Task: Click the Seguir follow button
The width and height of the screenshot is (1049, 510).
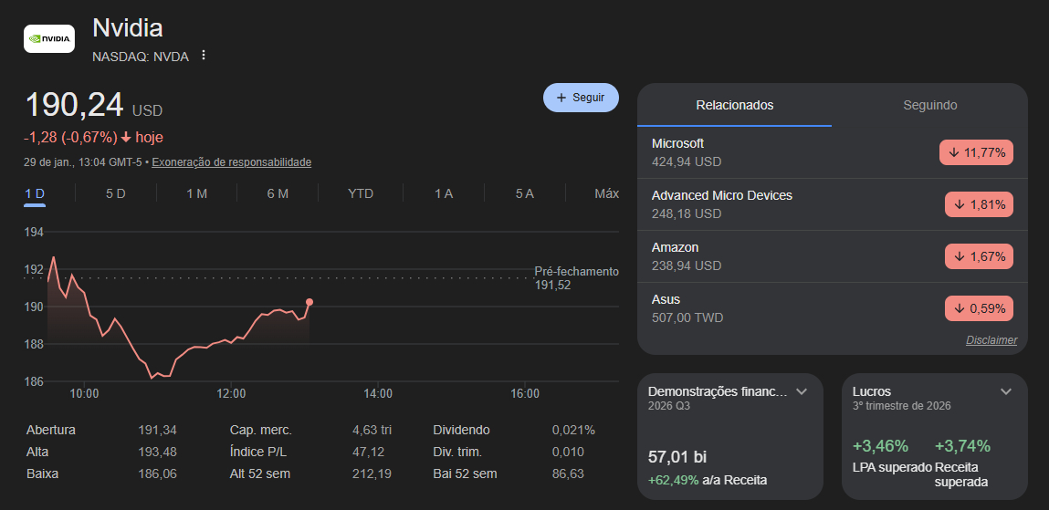Action: point(581,98)
